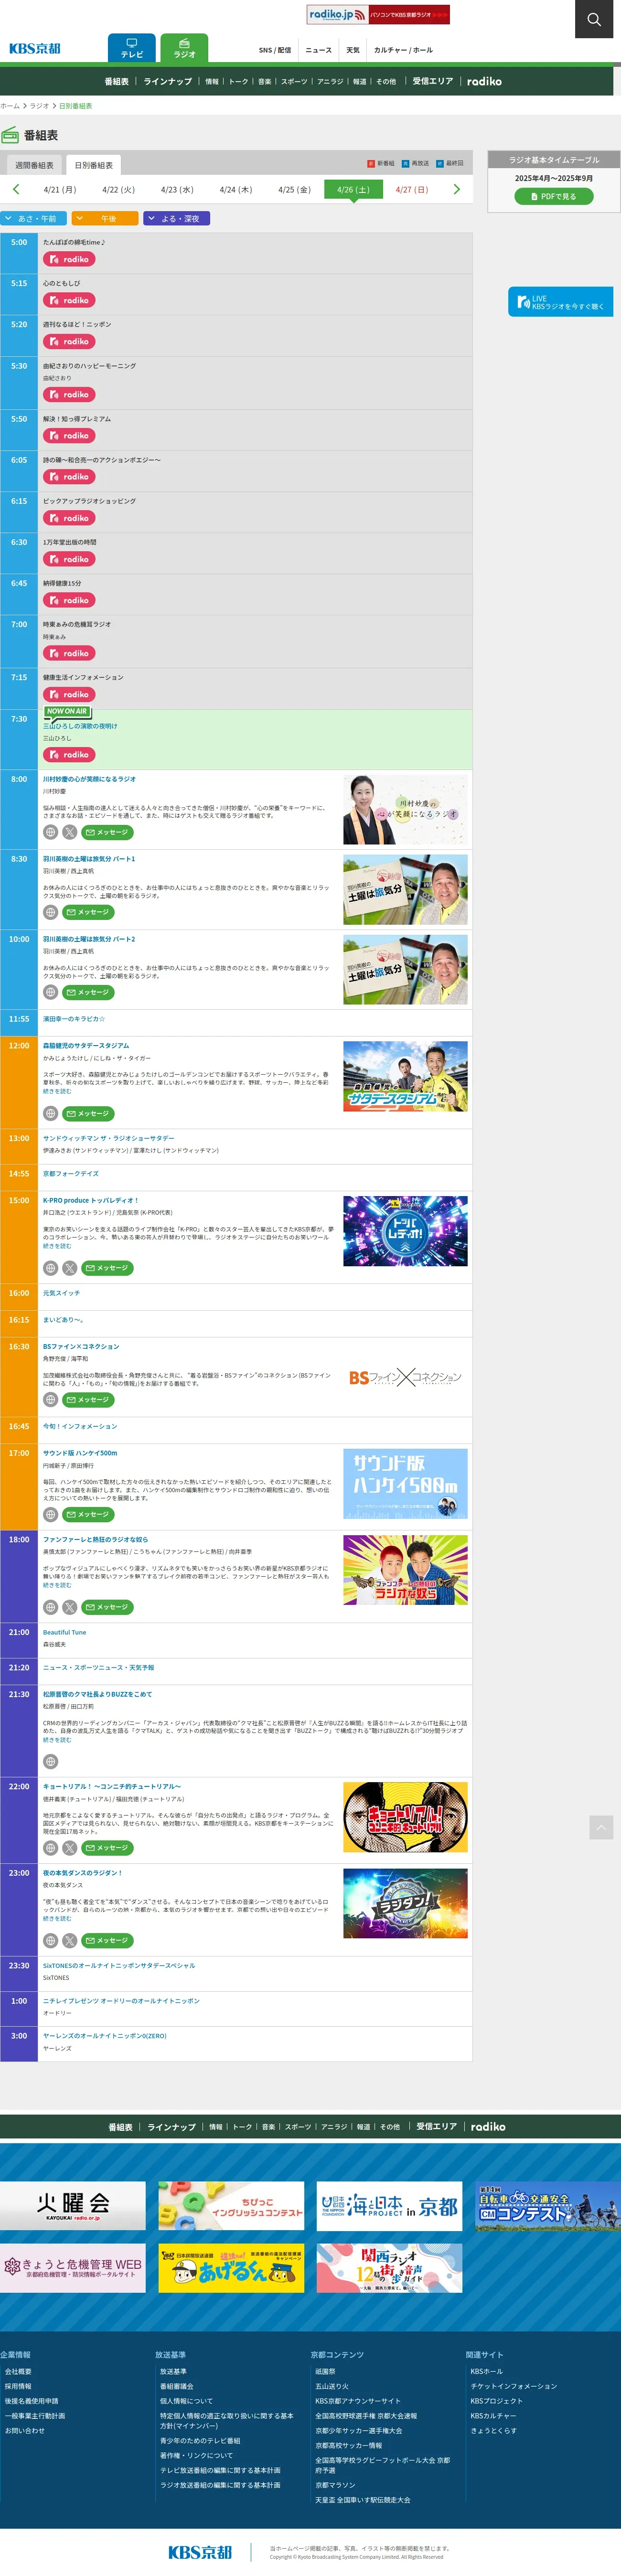Open X icon for キョートリアル！
This screenshot has height=2576, width=621.
tap(69, 1848)
